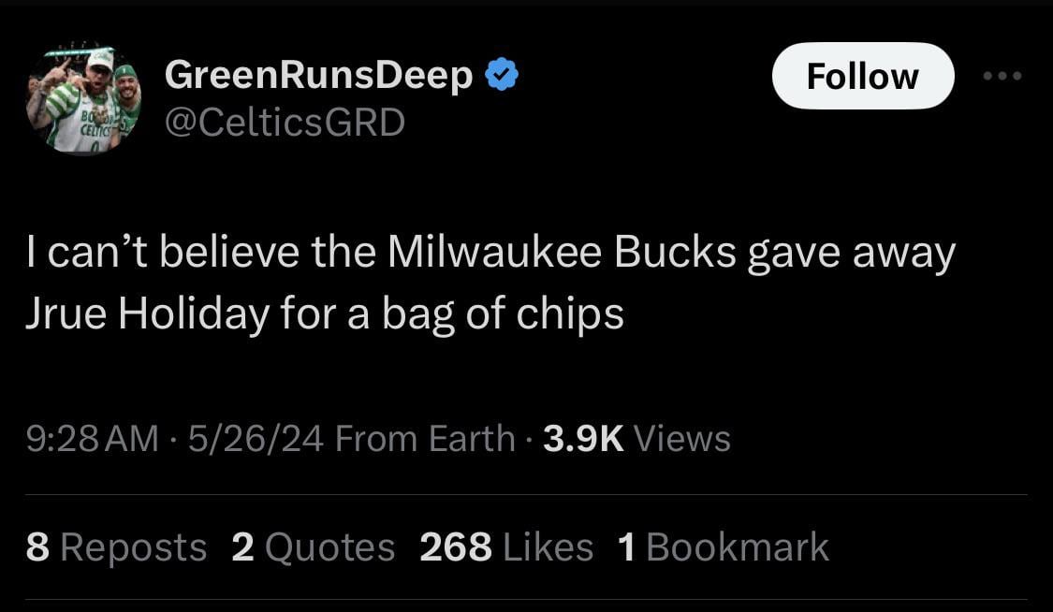Image resolution: width=1053 pixels, height=612 pixels.
Task: Open the GreenRunsDeep display name link
Action: click(x=318, y=76)
